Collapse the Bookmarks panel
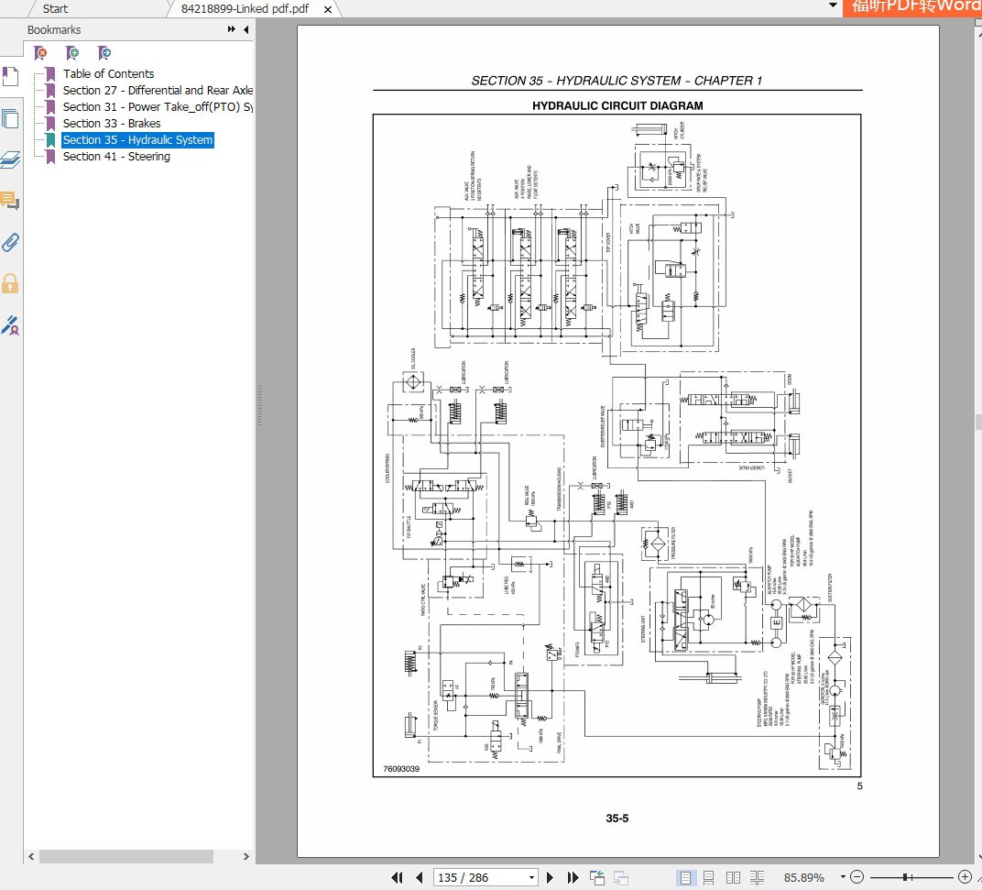 [246, 29]
